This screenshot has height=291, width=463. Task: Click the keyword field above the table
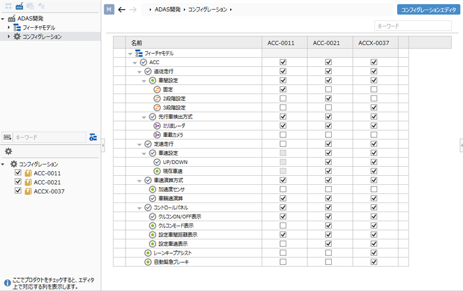tap(412, 26)
